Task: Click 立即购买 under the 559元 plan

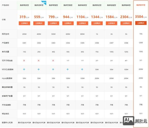Action: 39,23
